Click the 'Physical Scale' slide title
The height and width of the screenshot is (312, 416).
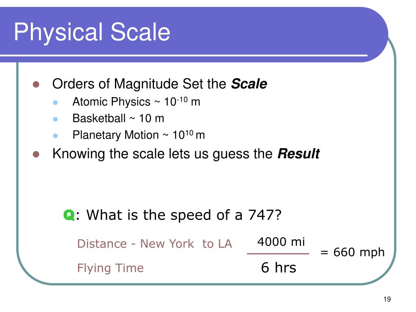tap(92, 32)
